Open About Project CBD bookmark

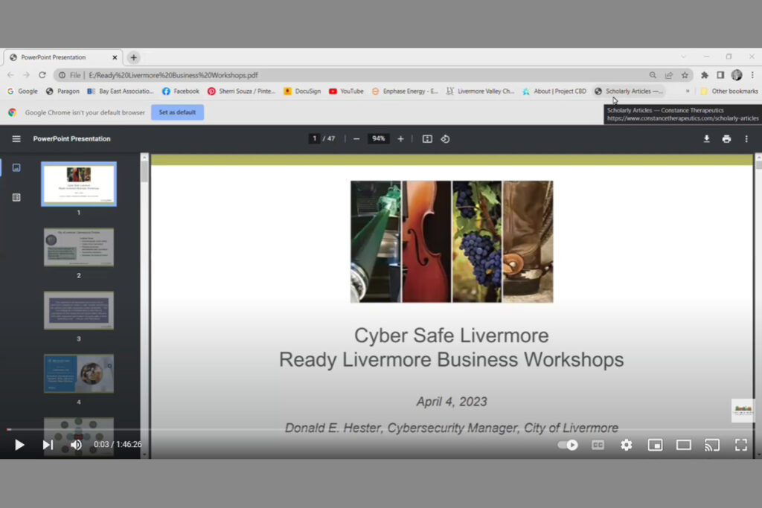click(554, 91)
